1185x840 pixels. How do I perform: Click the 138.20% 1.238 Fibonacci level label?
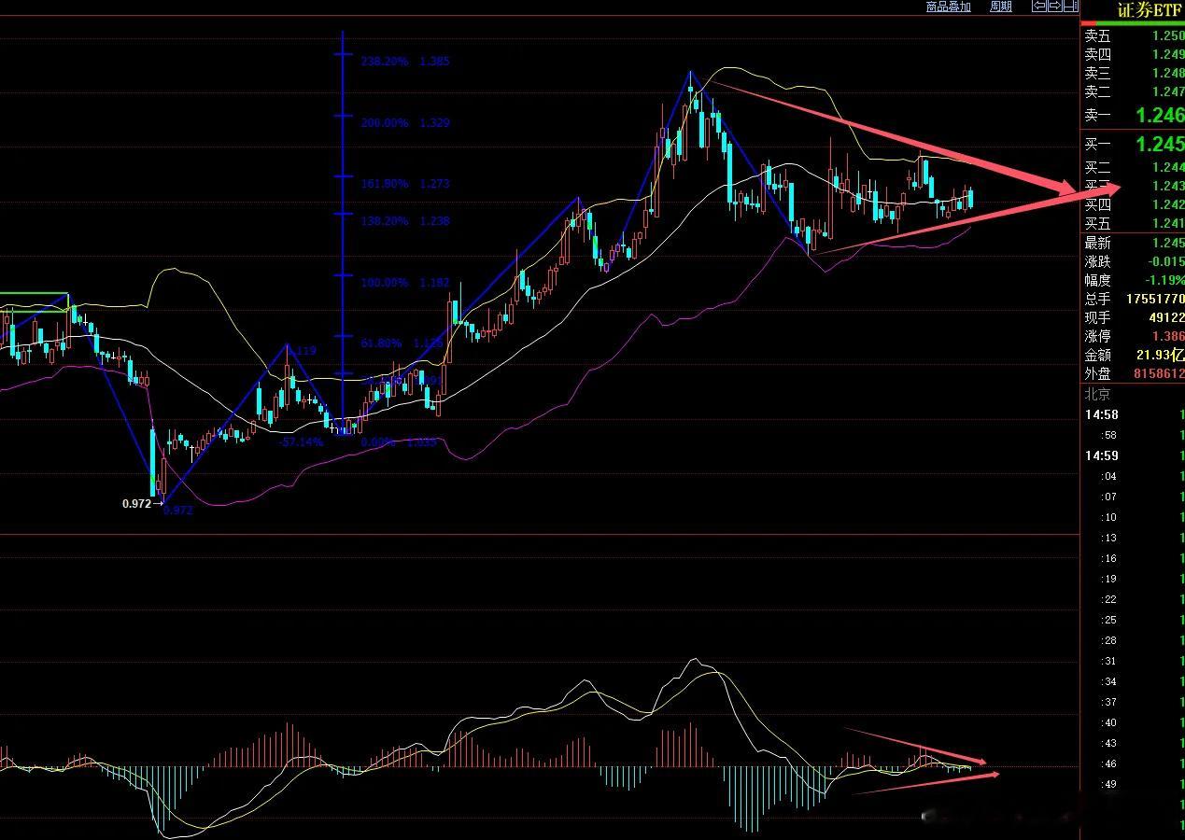(405, 221)
